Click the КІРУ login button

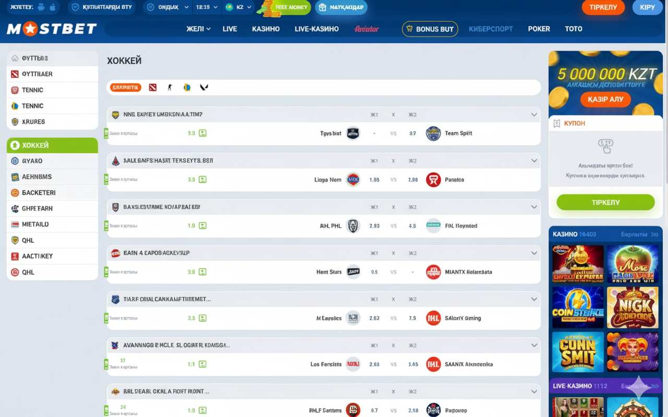click(647, 7)
